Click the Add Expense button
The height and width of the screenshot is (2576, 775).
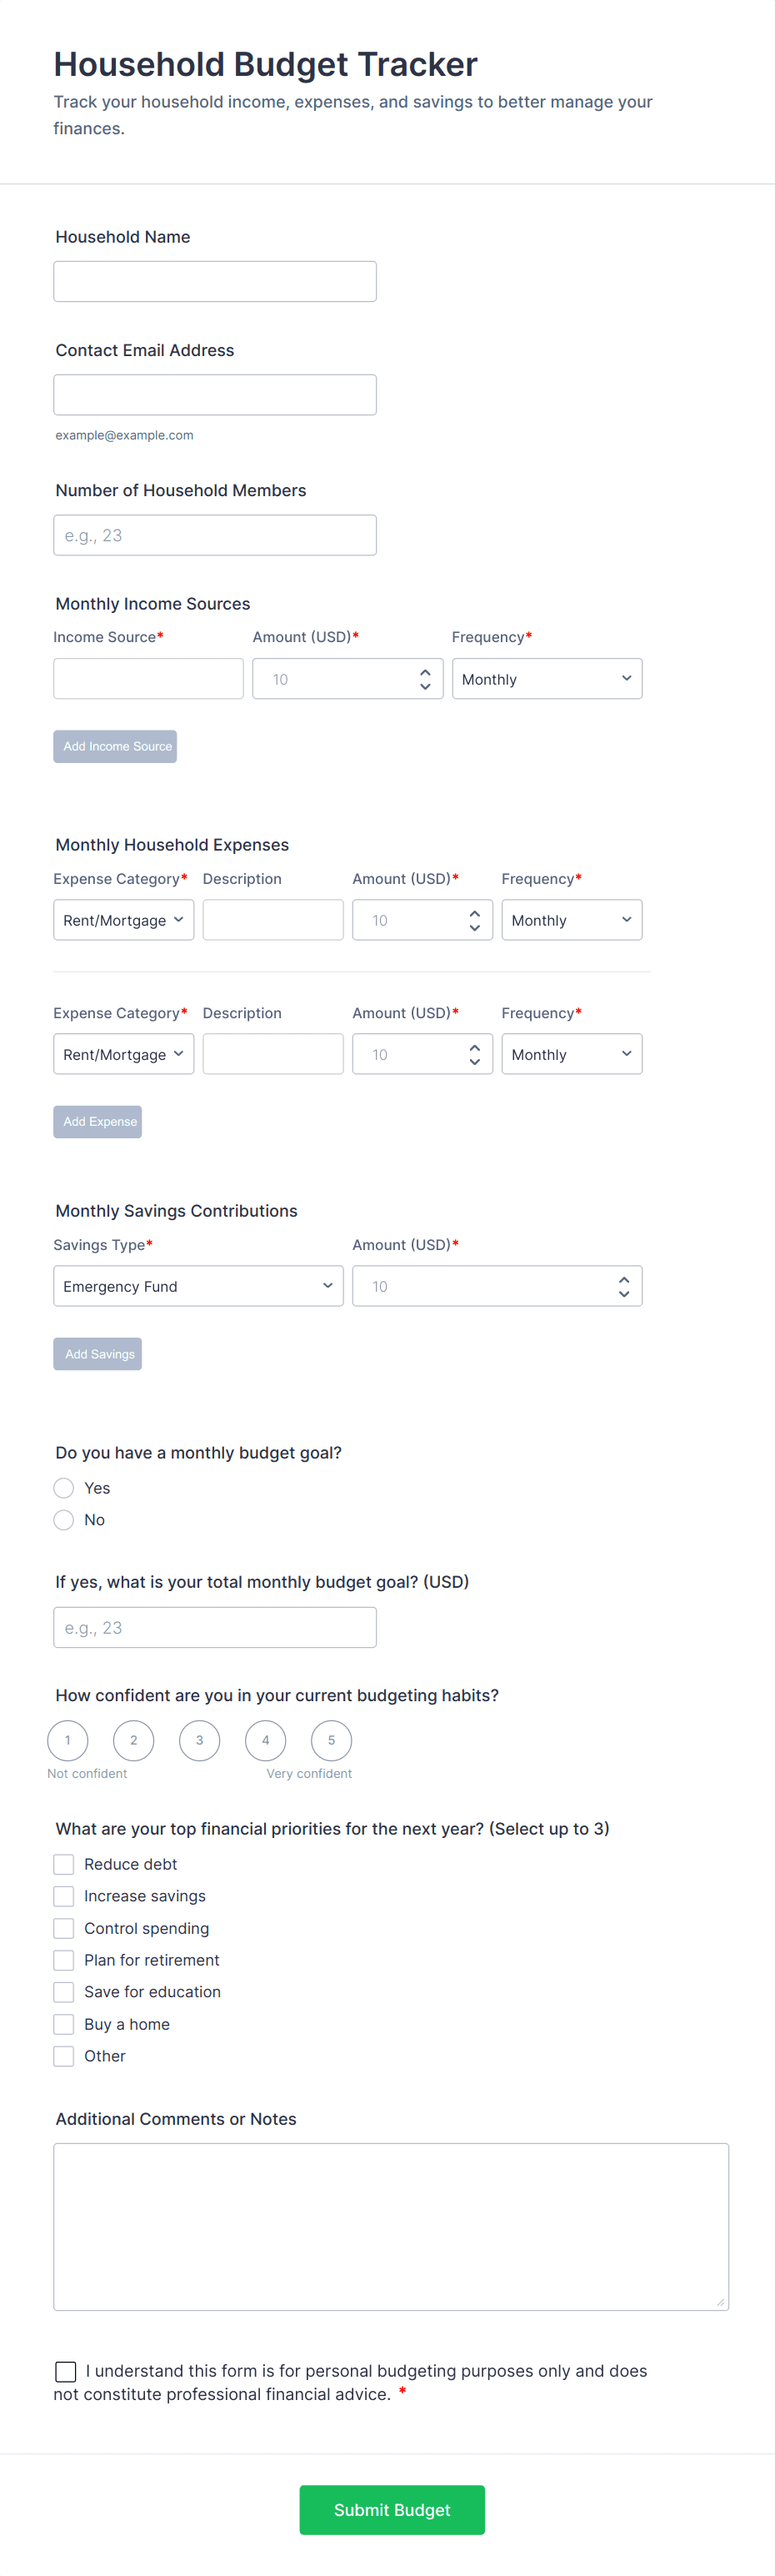click(x=97, y=1122)
